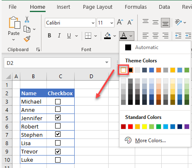The image size is (192, 168).
Task: Expand the Underline style arrow
Action: point(76,36)
